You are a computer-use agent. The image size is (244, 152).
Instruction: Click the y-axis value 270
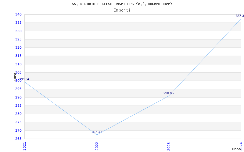tap(18, 130)
